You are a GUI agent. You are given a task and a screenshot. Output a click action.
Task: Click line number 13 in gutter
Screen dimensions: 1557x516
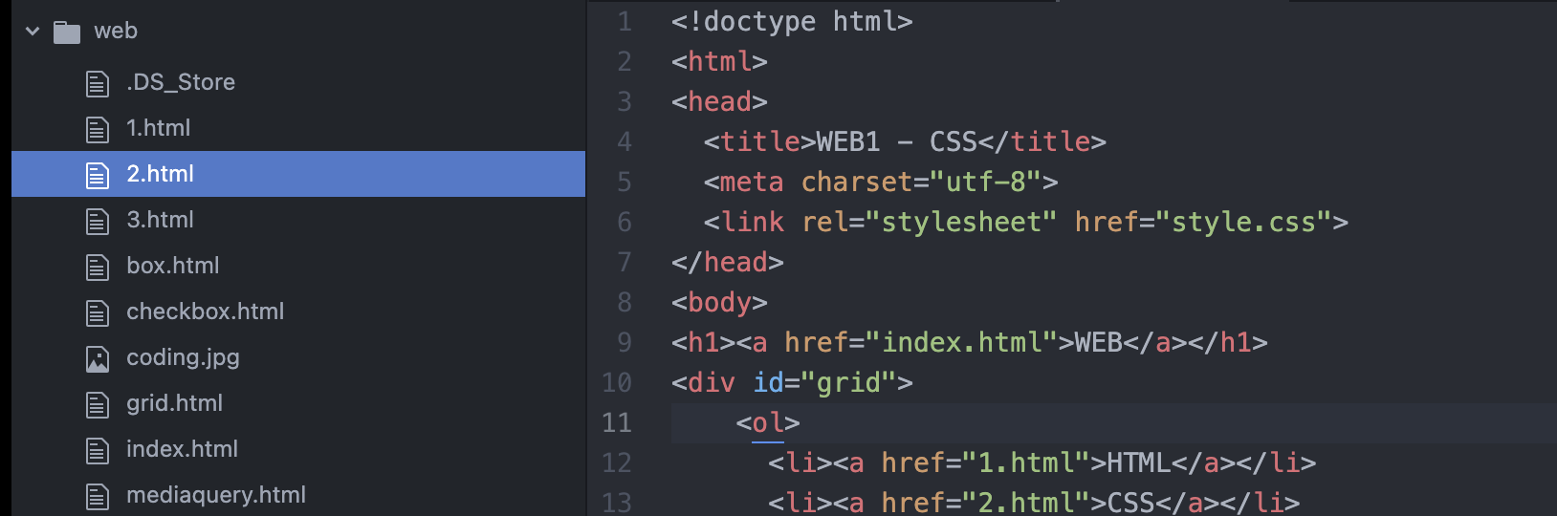(x=617, y=503)
